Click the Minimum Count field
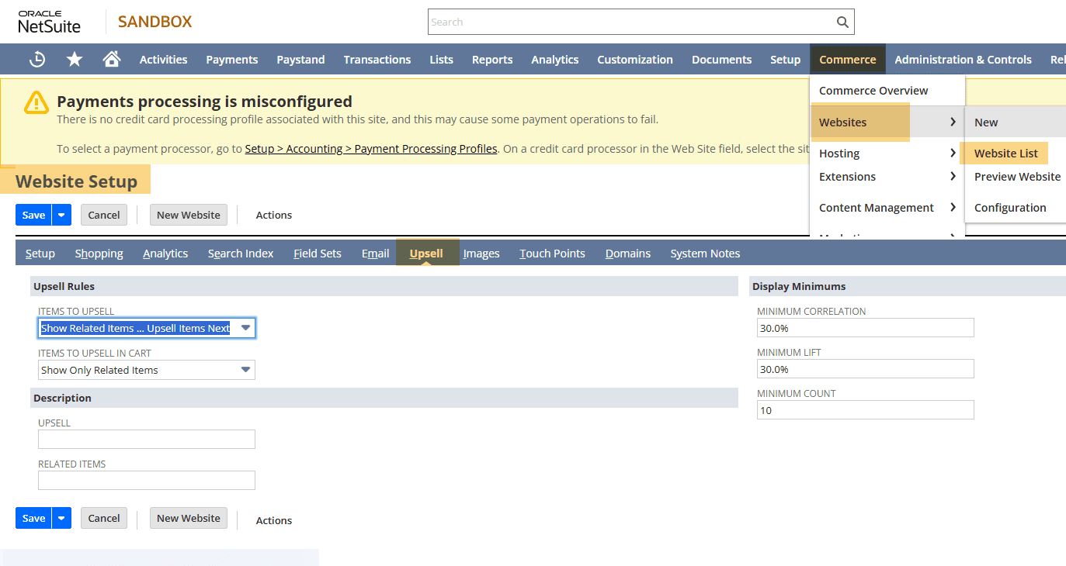The width and height of the screenshot is (1066, 566). click(866, 410)
